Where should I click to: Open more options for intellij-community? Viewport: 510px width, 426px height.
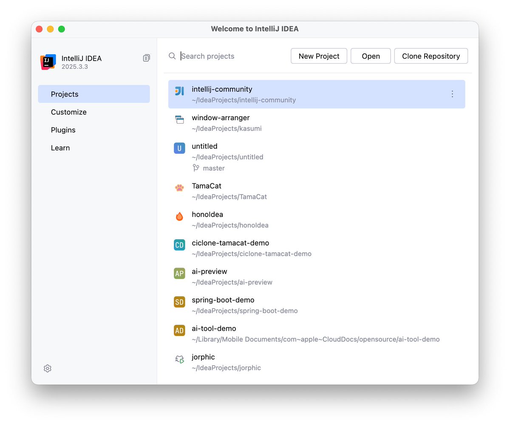click(x=452, y=94)
